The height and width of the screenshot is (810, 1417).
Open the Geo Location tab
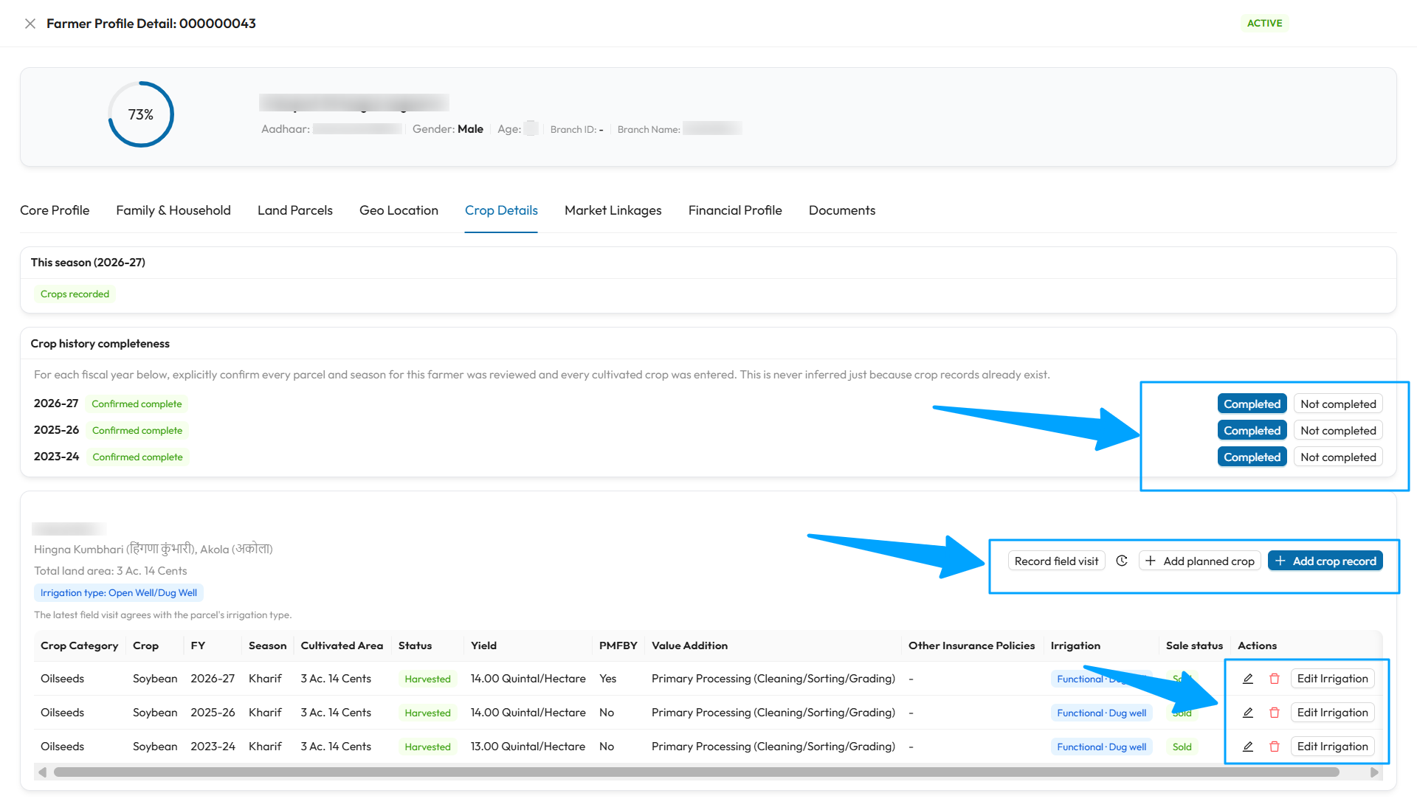point(399,210)
